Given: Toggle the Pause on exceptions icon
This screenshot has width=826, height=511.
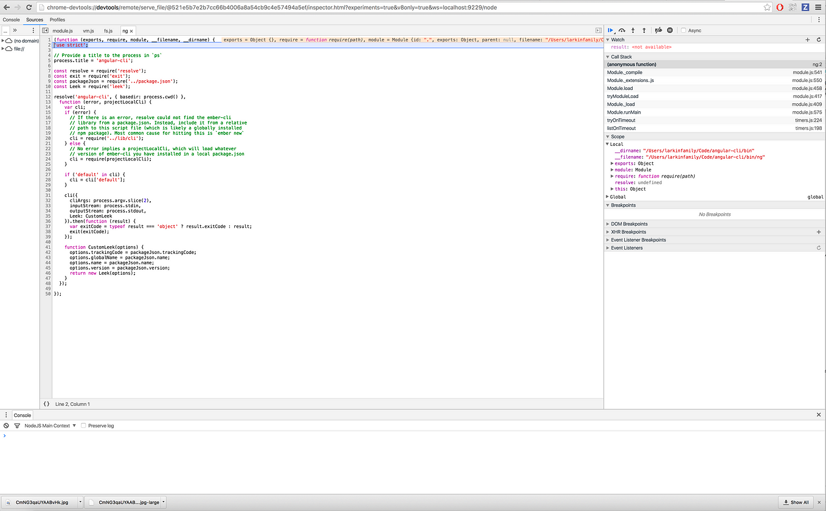Looking at the screenshot, I should 669,30.
